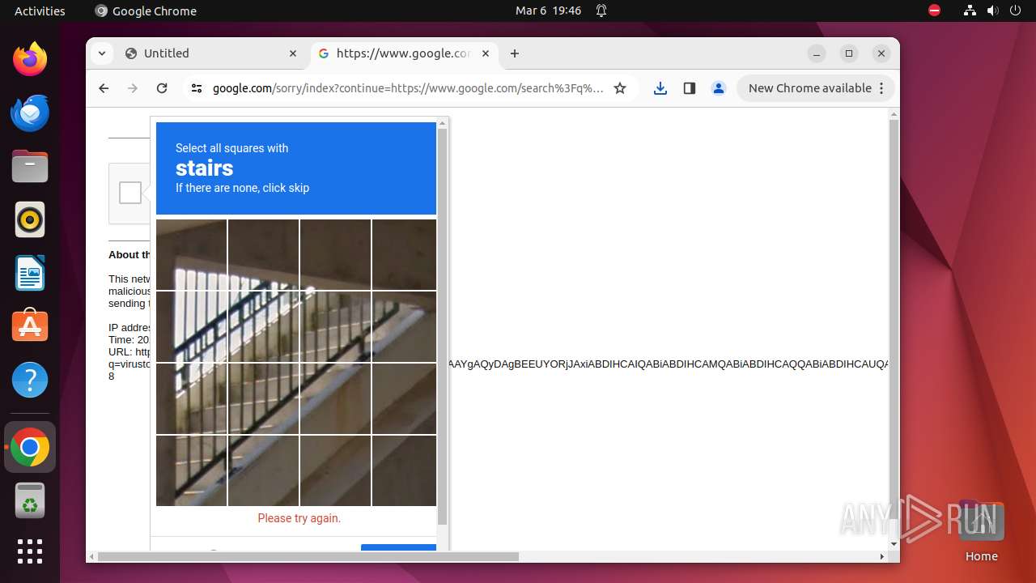
Task: Select captcha tile in fourth row, second column
Action: tap(263, 470)
